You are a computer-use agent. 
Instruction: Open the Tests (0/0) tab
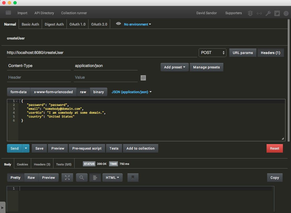[64, 164]
